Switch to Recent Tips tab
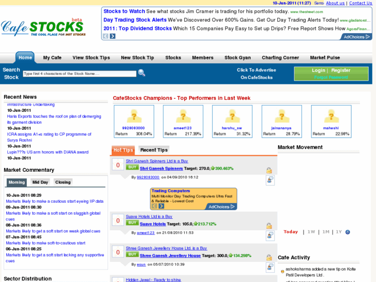The image size is (376, 282). 154,150
